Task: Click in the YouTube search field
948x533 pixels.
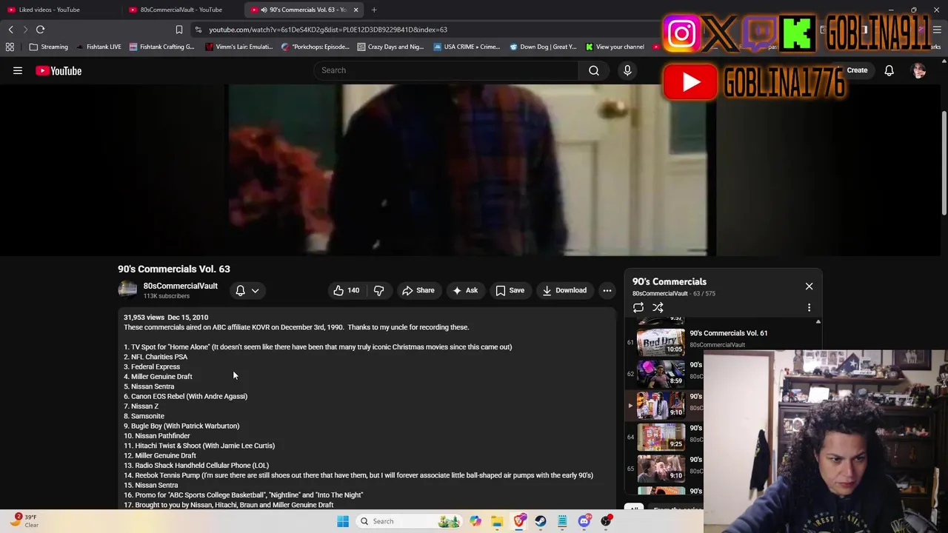Action: 446,70
